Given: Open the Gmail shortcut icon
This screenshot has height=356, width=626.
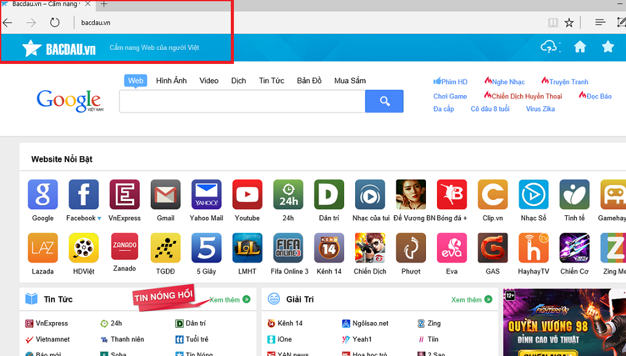Looking at the screenshot, I should (x=166, y=195).
